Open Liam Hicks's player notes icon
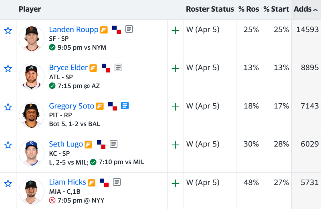This screenshot has width=321, height=209. (x=117, y=182)
